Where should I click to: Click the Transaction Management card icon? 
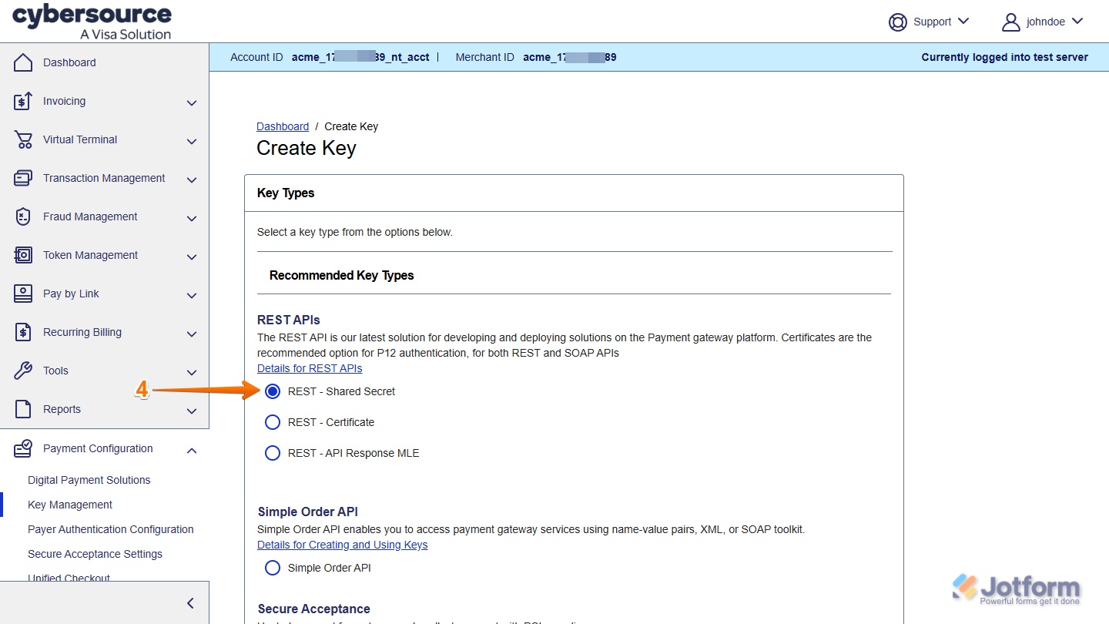pos(23,178)
